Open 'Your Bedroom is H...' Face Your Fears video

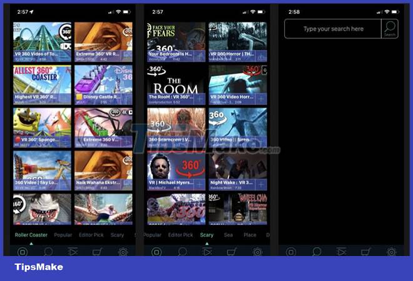[x=176, y=42]
